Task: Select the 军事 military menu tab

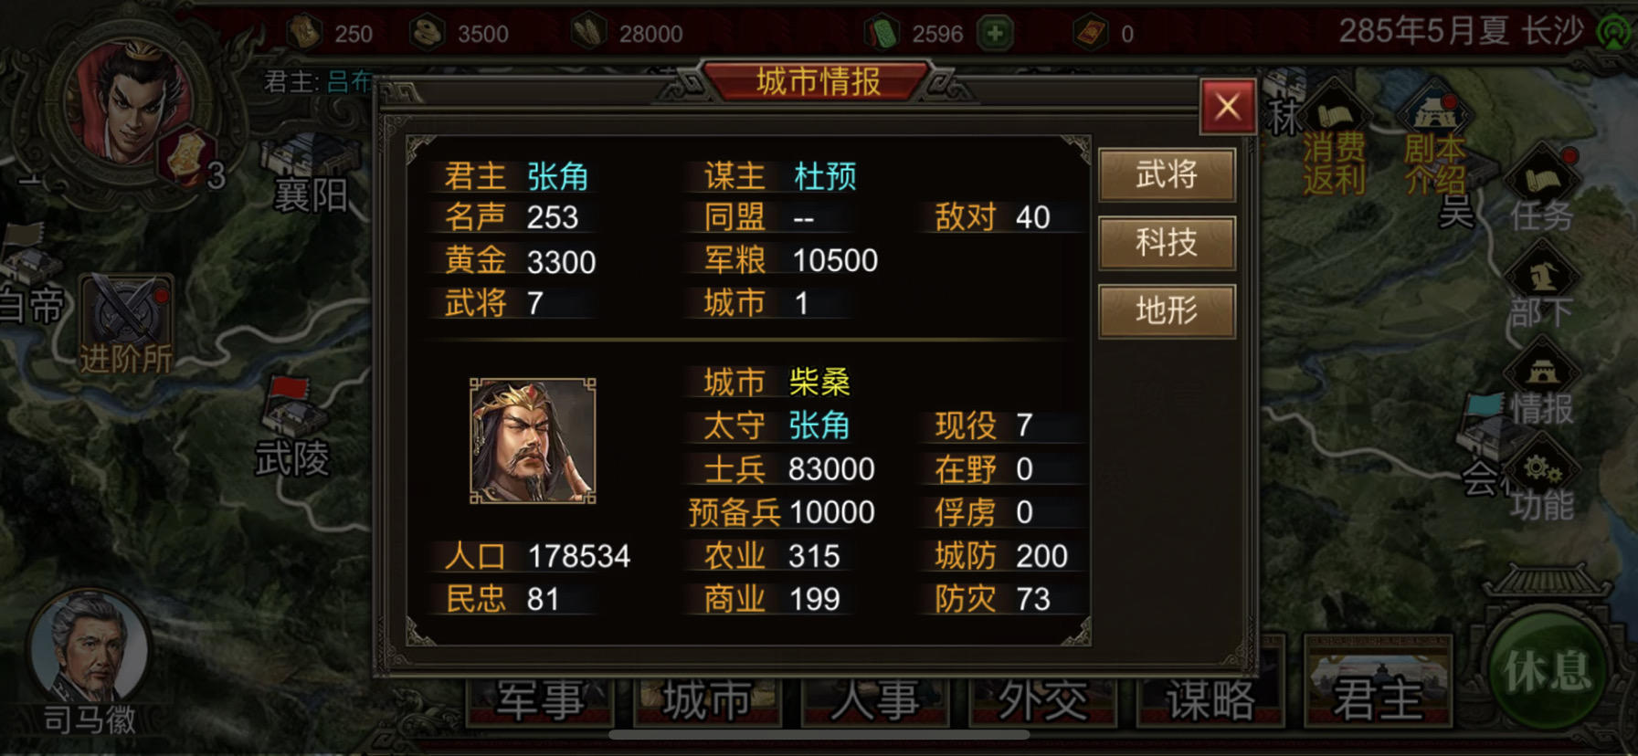Action: (540, 701)
